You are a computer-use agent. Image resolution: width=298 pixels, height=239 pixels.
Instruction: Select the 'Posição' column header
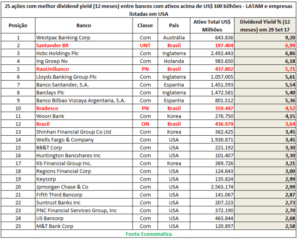pos(18,25)
